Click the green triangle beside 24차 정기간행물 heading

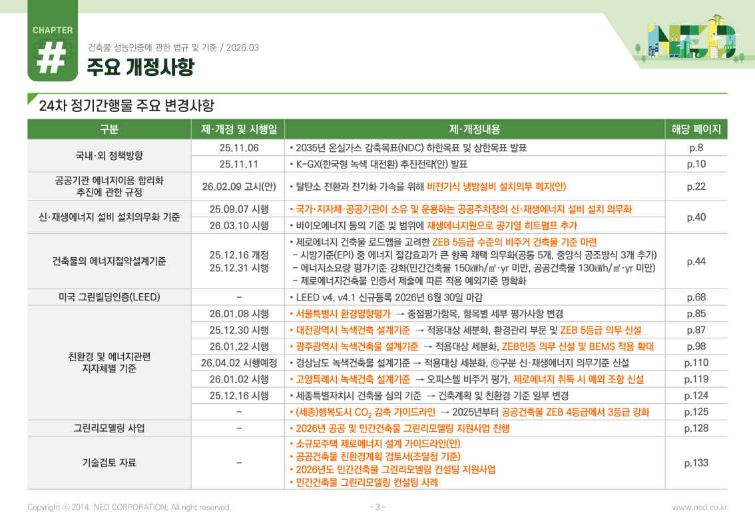[x=32, y=99]
